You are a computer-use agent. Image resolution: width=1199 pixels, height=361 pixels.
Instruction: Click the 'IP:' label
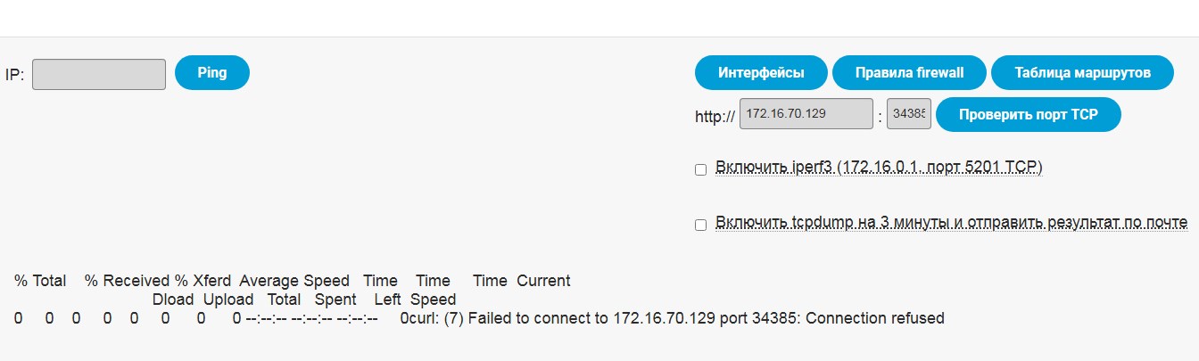pyautogui.click(x=14, y=75)
